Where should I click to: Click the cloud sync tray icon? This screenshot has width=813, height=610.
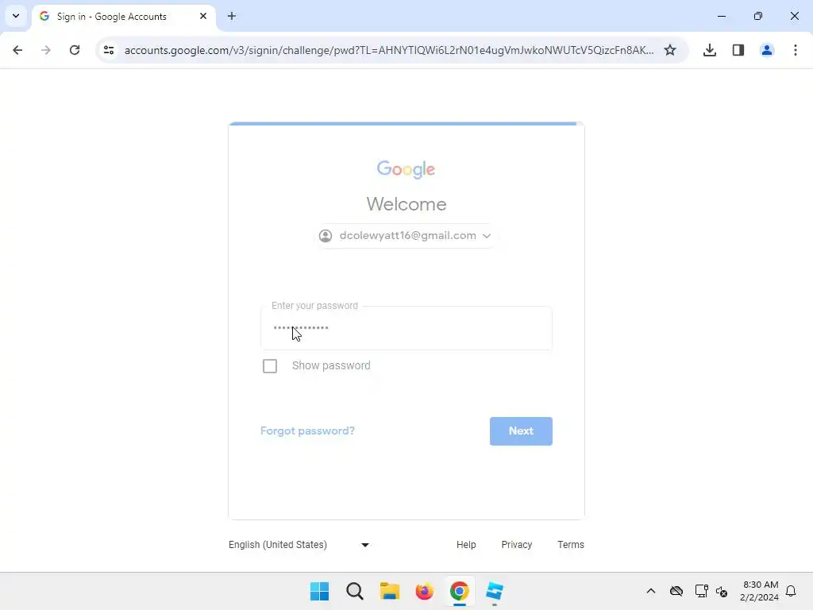(676, 591)
